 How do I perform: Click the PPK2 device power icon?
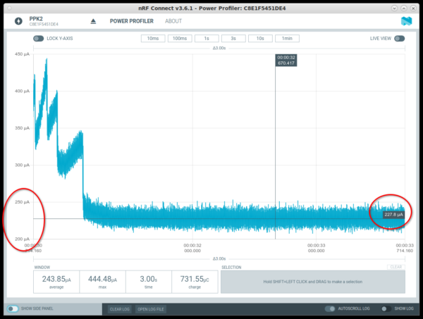coord(18,21)
